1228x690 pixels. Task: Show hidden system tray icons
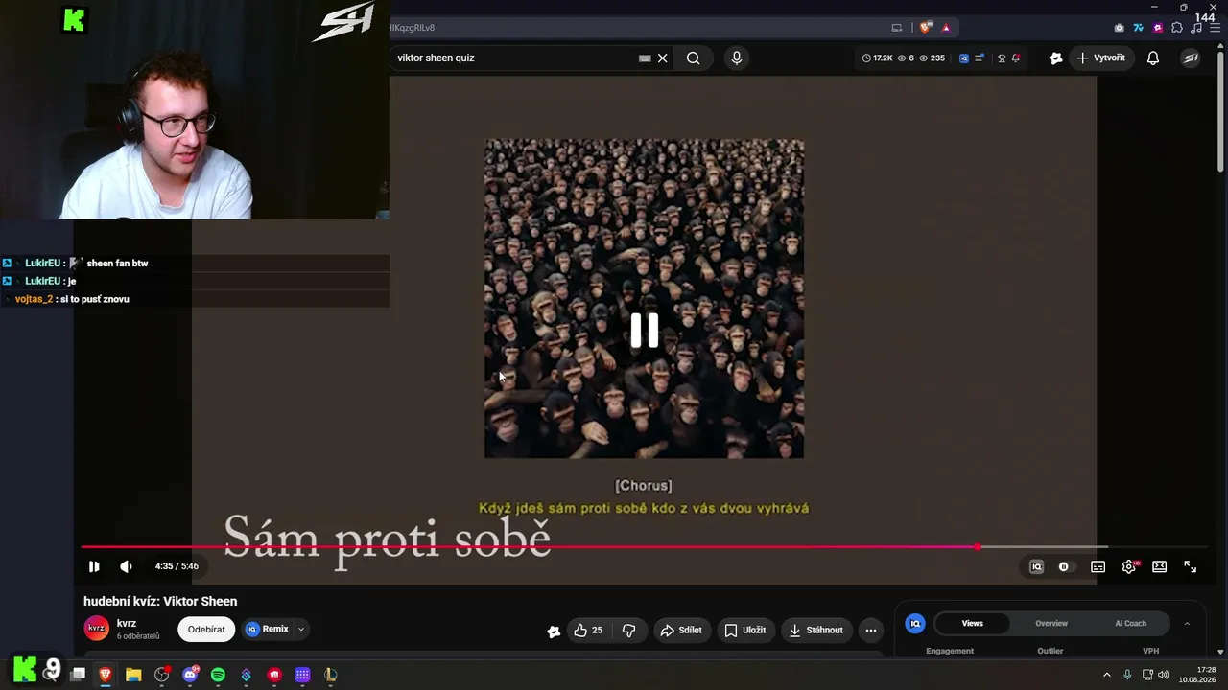click(x=1106, y=675)
